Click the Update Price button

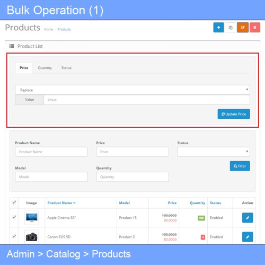pyautogui.click(x=234, y=114)
